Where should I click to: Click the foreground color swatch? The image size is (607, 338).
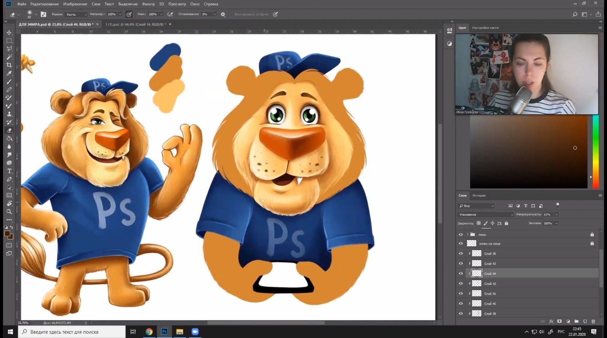[7, 234]
